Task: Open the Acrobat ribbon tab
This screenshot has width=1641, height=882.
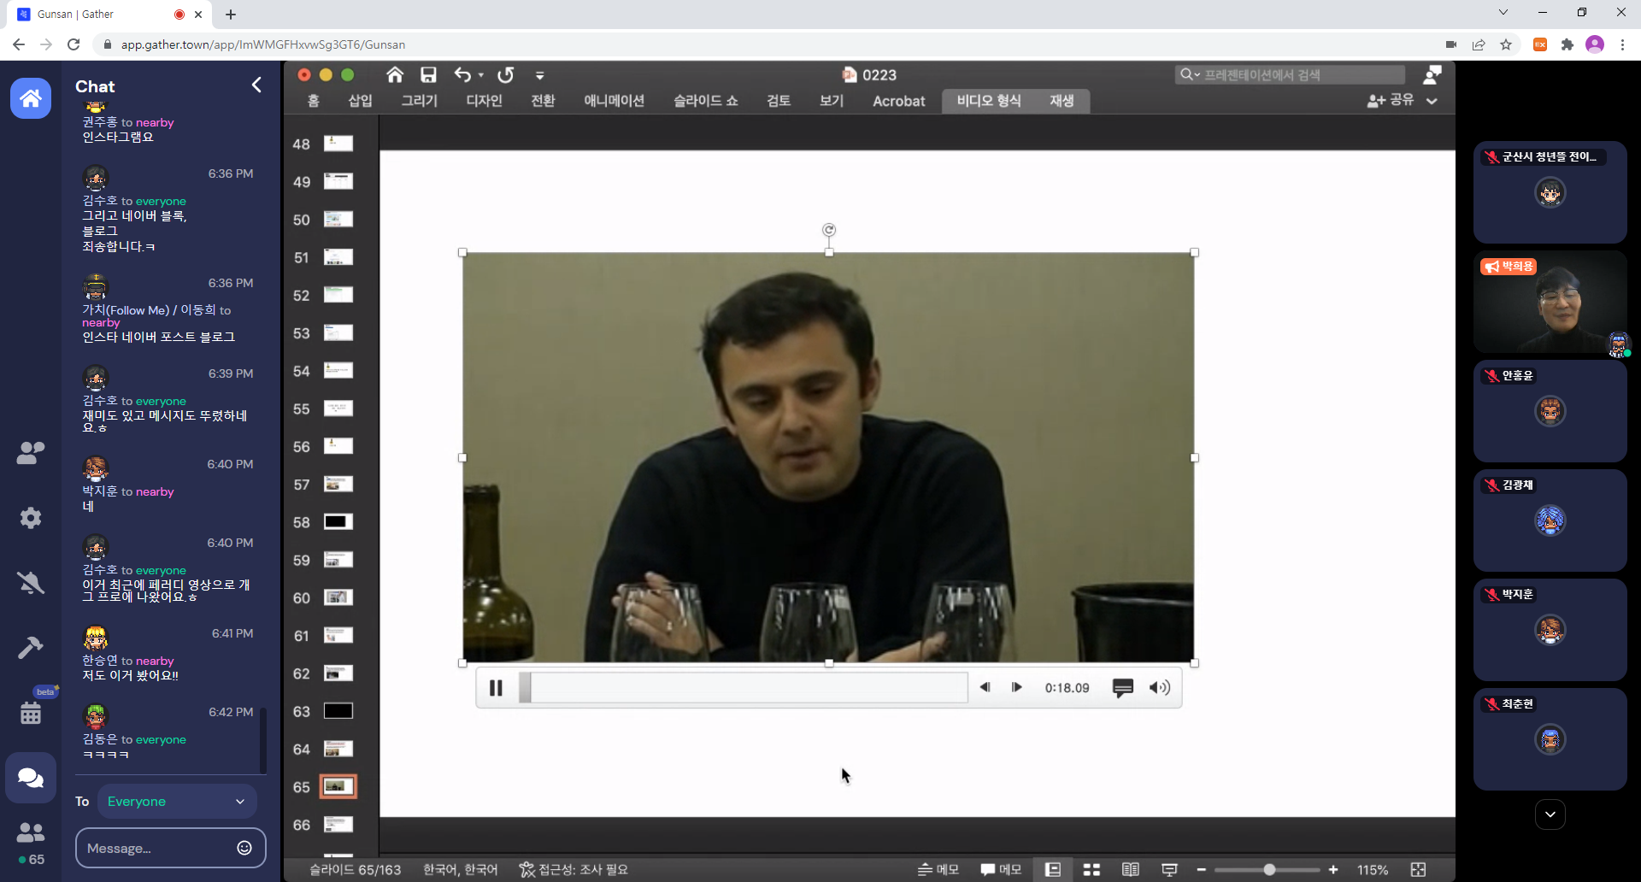Action: pos(898,101)
